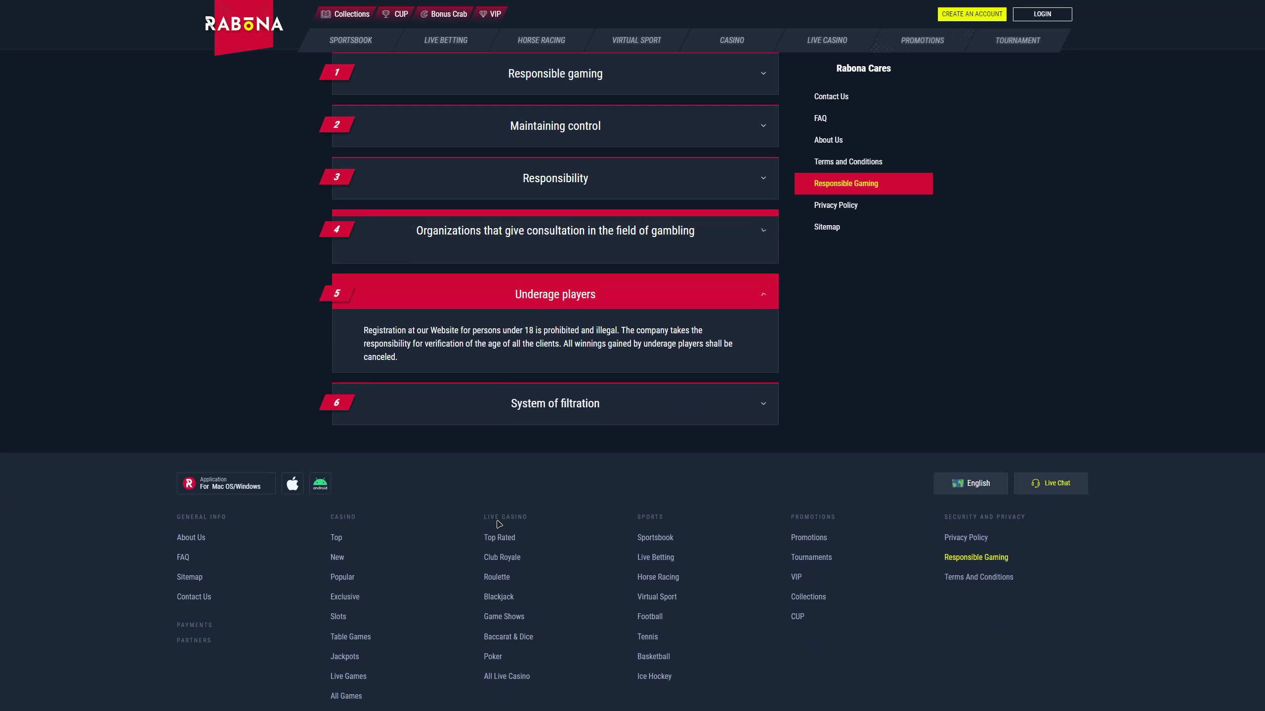Open Live Chat with headset icon
The height and width of the screenshot is (711, 1265).
[x=1051, y=483]
